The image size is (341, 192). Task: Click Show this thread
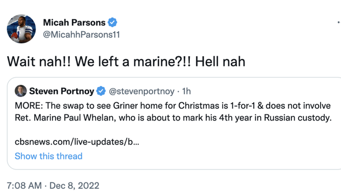tap(48, 156)
